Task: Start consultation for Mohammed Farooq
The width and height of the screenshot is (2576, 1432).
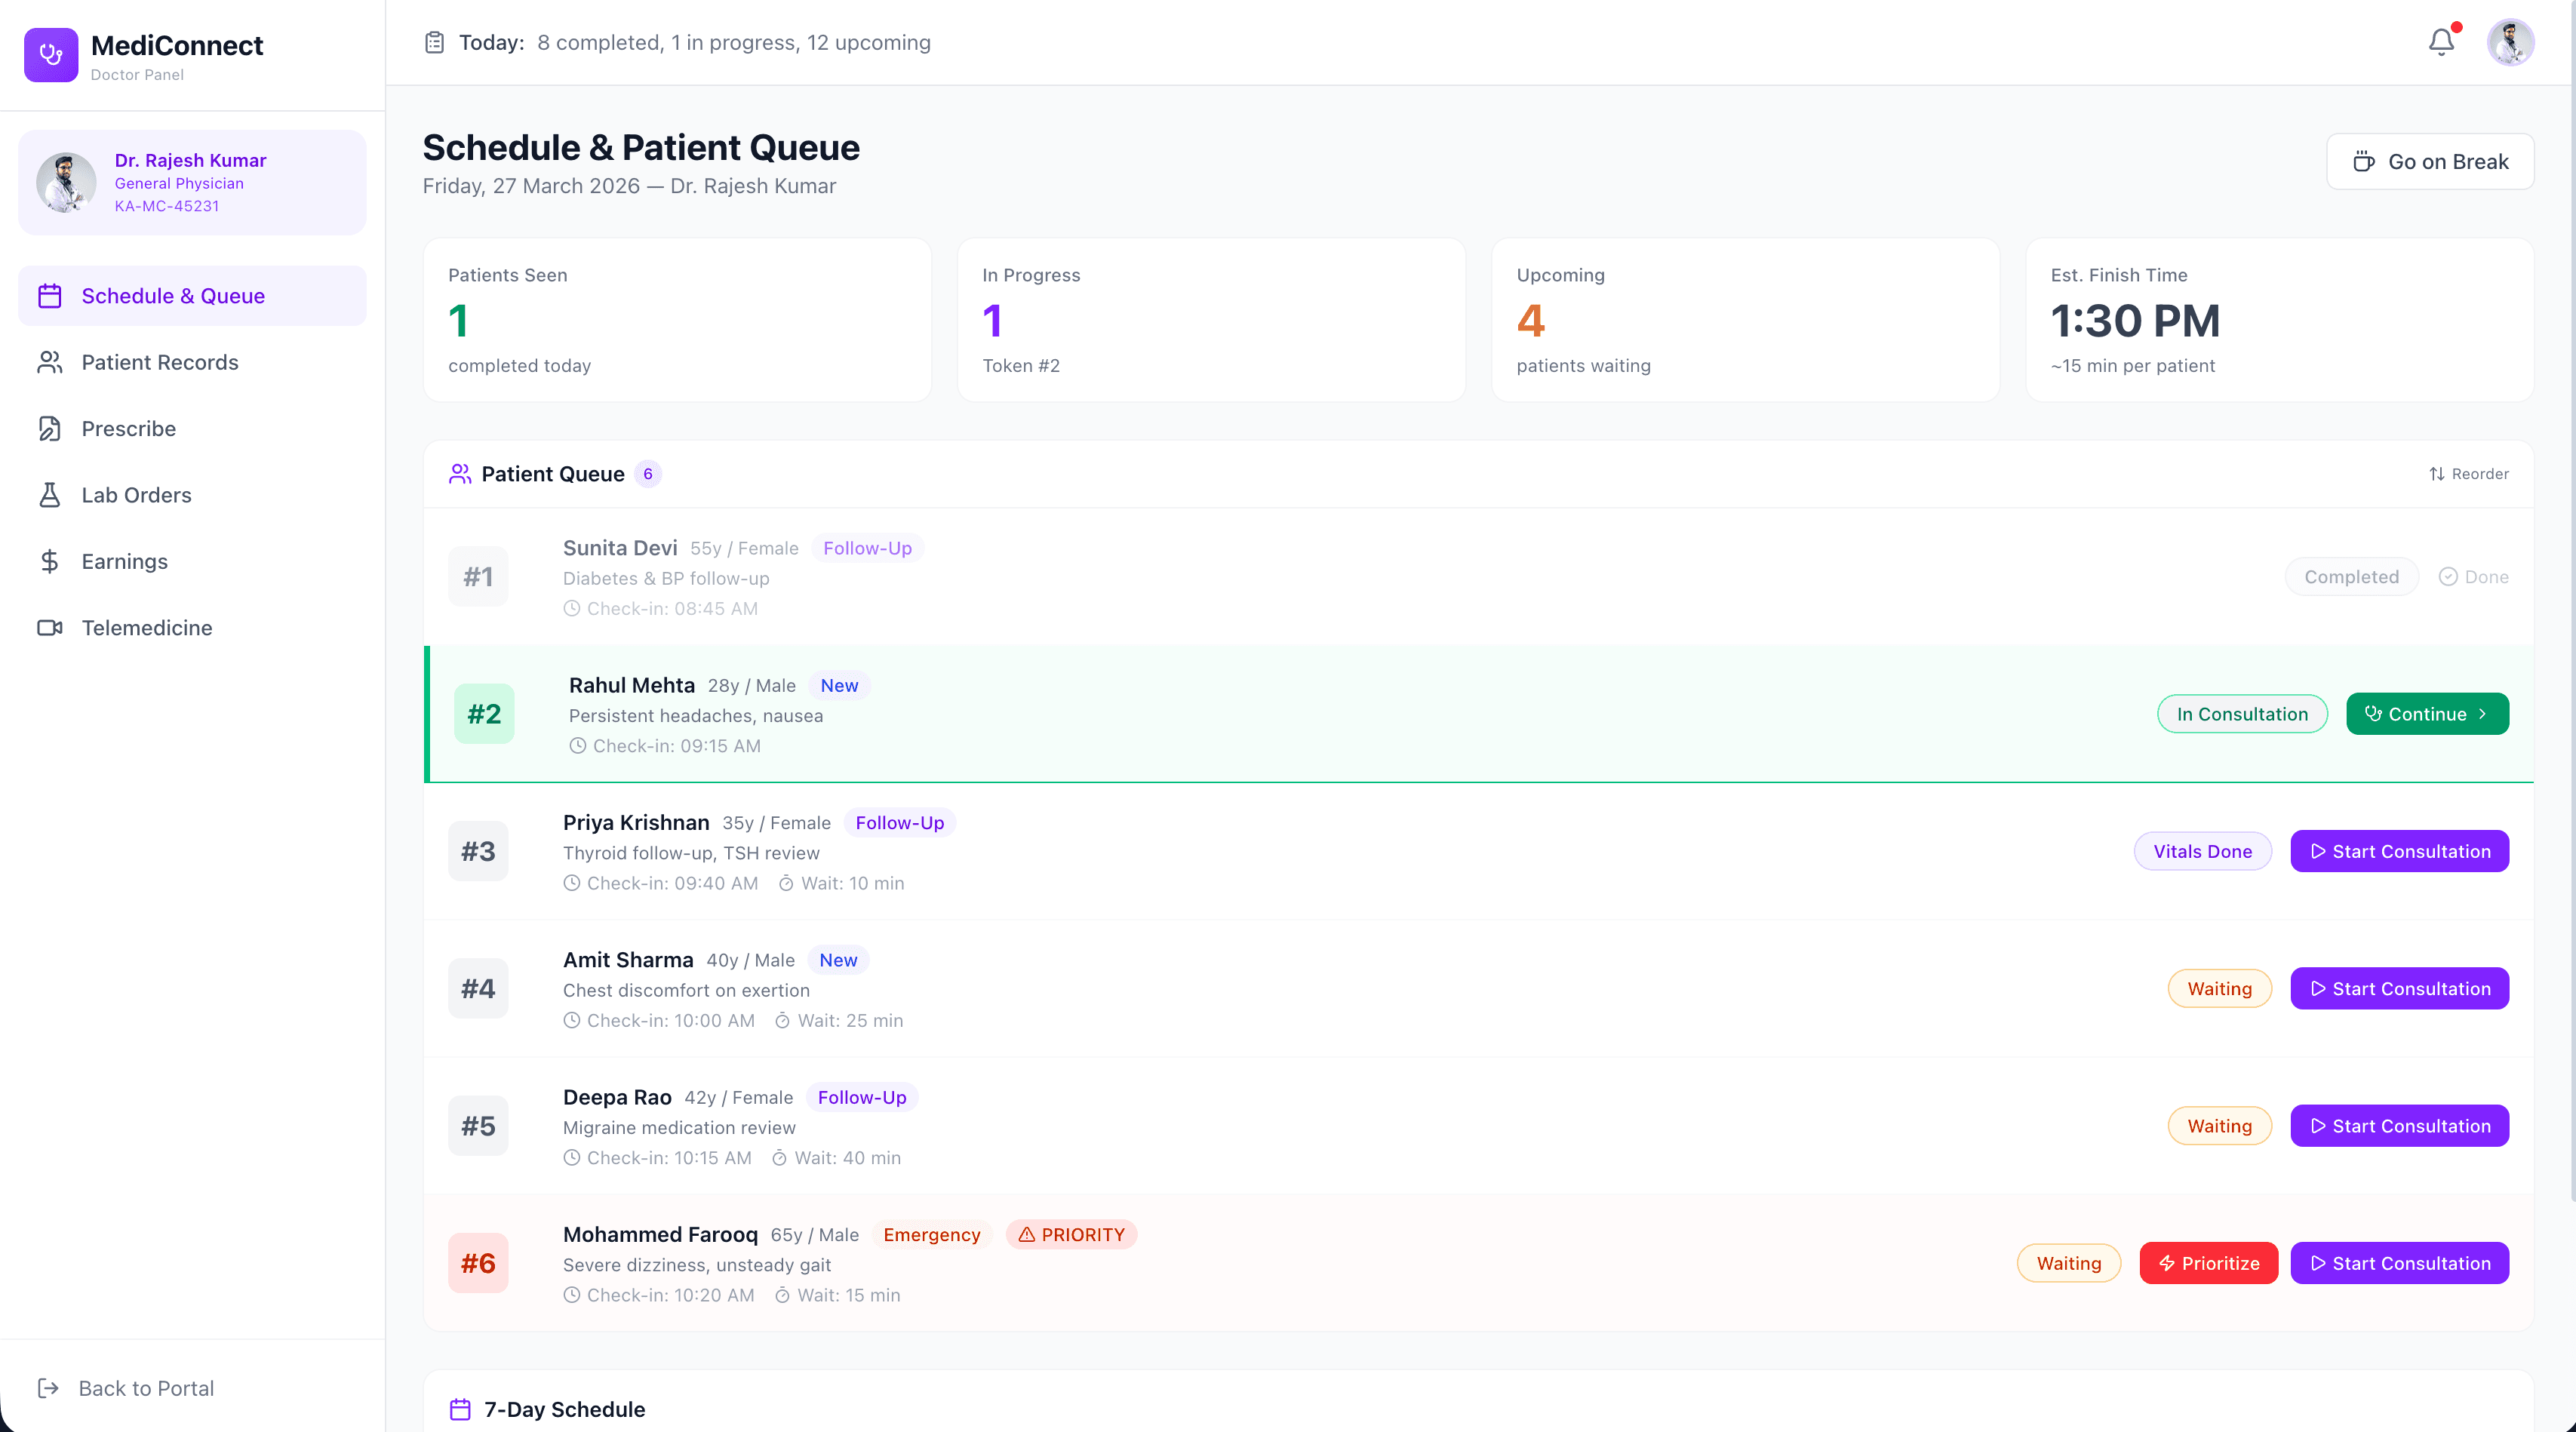Action: point(2399,1262)
